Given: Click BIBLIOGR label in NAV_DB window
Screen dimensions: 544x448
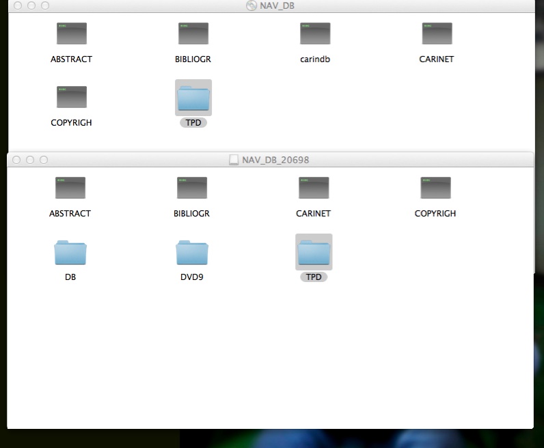Looking at the screenshot, I should pos(193,59).
